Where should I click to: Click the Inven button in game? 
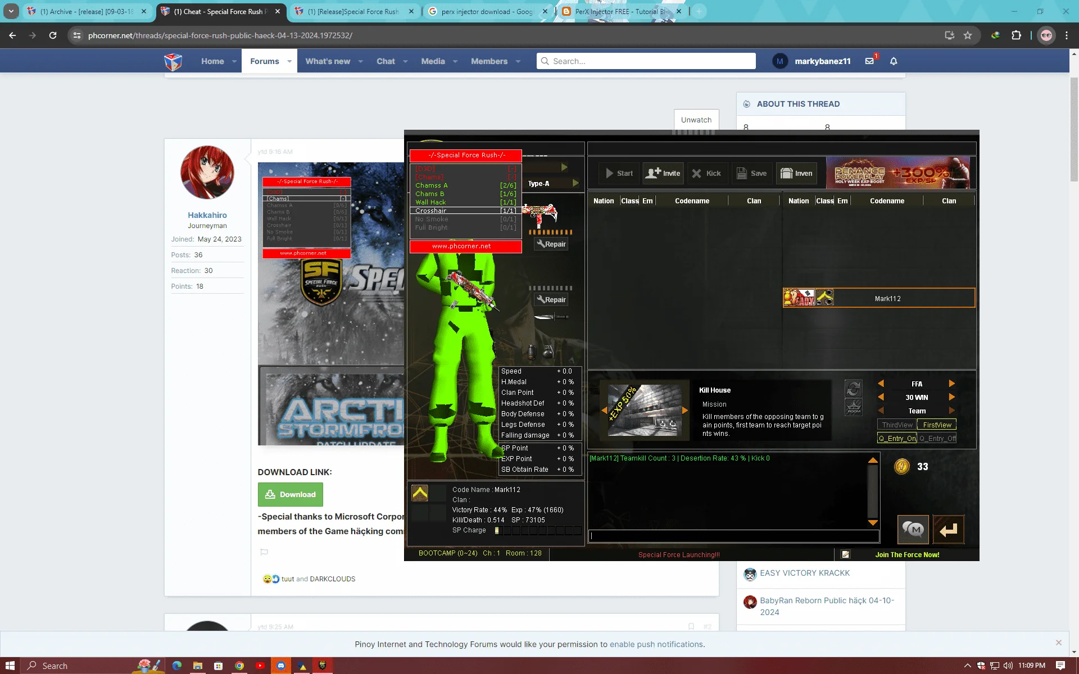click(797, 174)
